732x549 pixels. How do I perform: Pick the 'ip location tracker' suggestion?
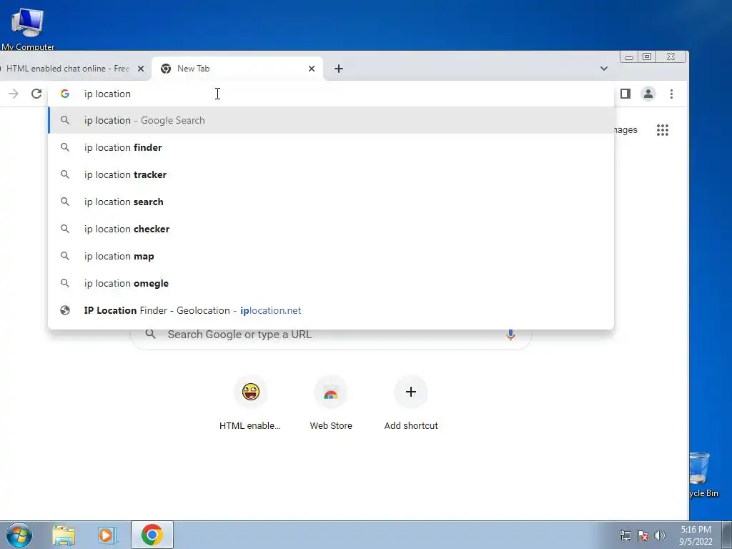pos(330,174)
